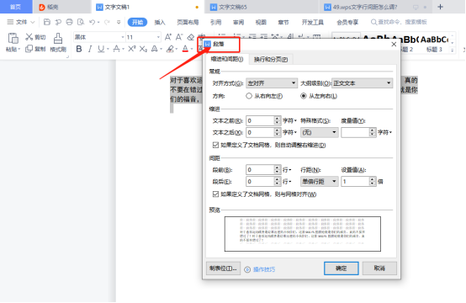
Task: Open the 特殊格式 special format dropdown
Action: pyautogui.click(x=319, y=132)
